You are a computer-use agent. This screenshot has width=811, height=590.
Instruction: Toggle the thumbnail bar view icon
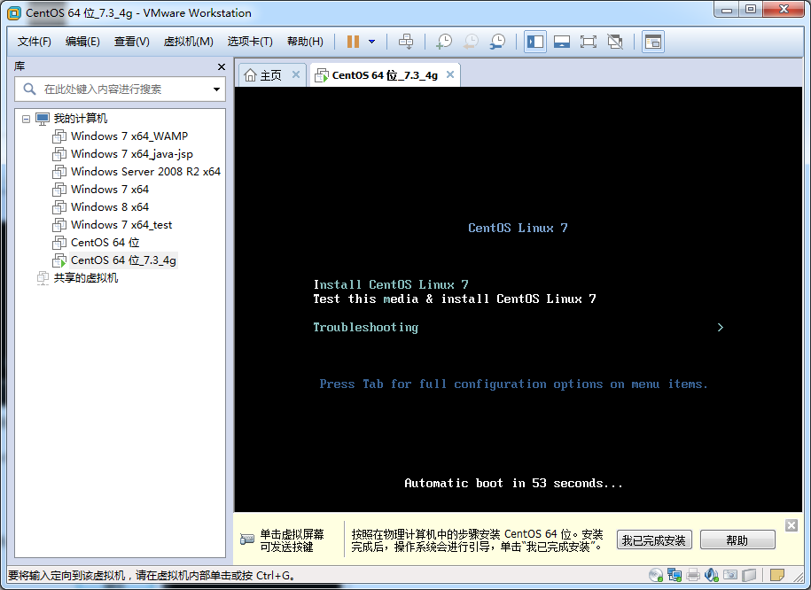coord(562,42)
